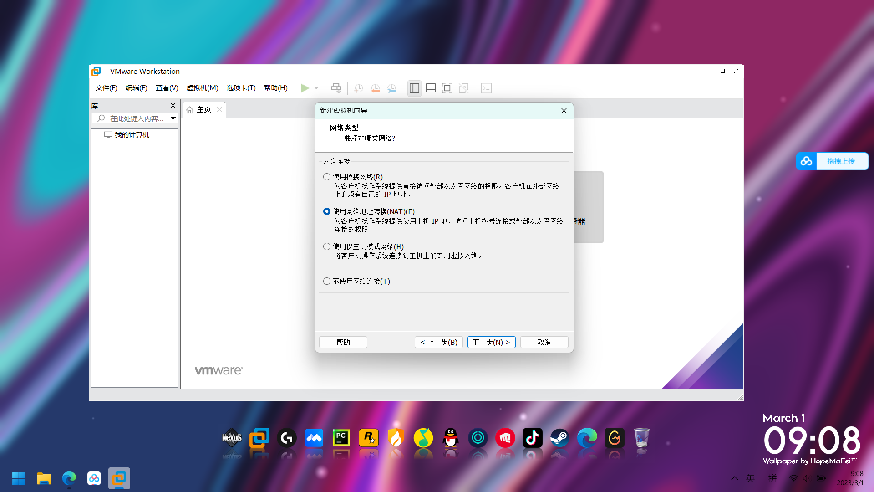Select host-only network radio option
874x492 pixels.
pos(327,246)
